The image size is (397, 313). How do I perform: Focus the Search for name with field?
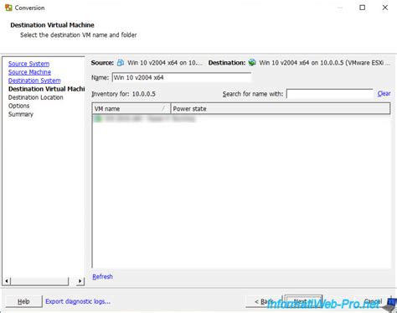click(330, 94)
